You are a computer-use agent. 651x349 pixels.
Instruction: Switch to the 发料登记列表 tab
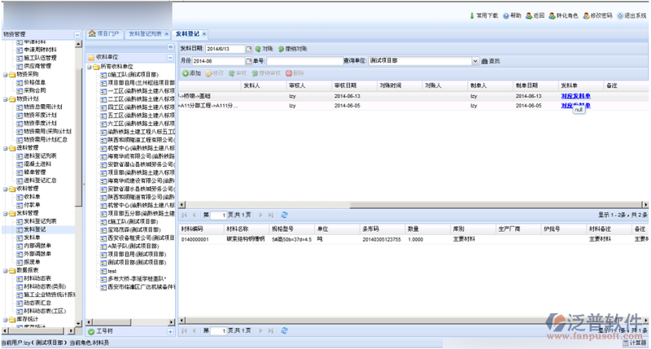tap(148, 33)
